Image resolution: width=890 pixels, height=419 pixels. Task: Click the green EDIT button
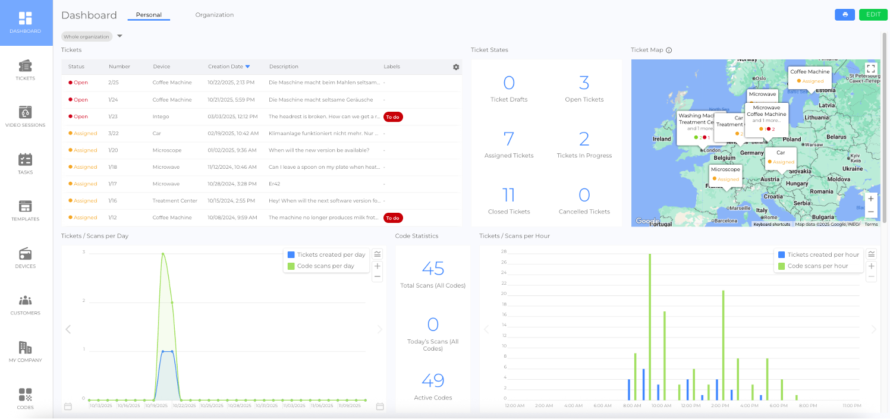(x=873, y=15)
